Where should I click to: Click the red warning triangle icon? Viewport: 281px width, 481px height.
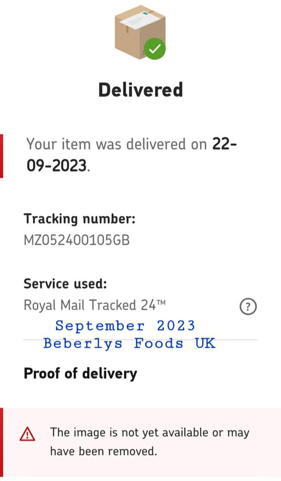point(27,434)
